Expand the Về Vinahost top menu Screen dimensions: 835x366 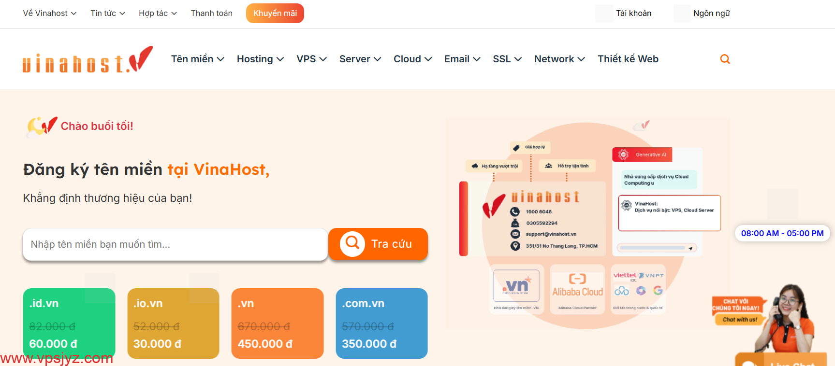click(x=50, y=13)
